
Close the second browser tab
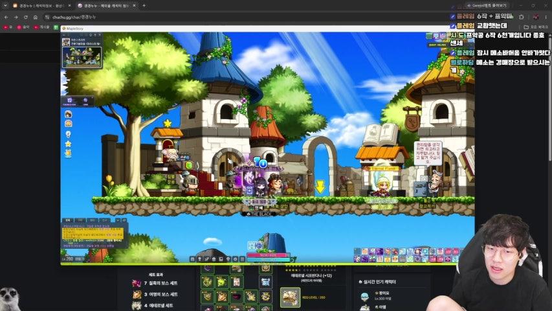click(135, 6)
